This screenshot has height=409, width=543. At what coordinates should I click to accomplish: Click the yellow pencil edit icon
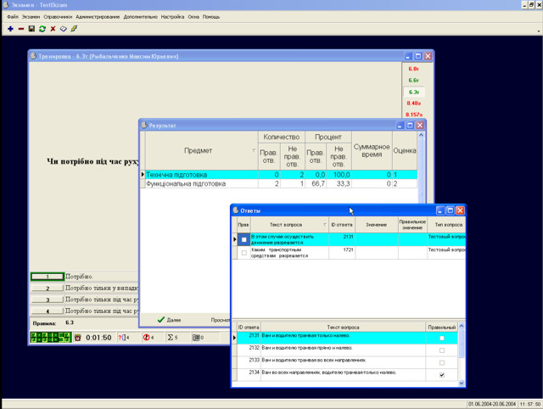74,29
